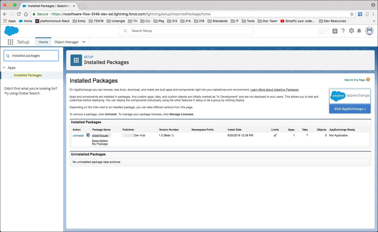
Task: Open the user profile avatar
Action: click(x=369, y=31)
